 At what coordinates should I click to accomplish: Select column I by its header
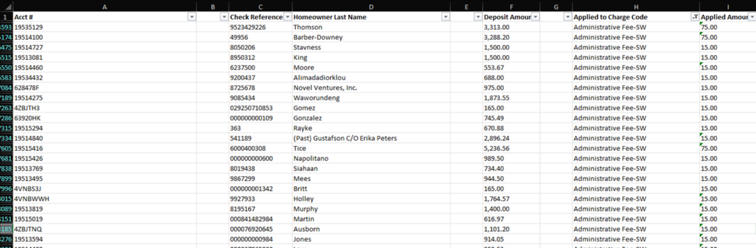coord(728,7)
